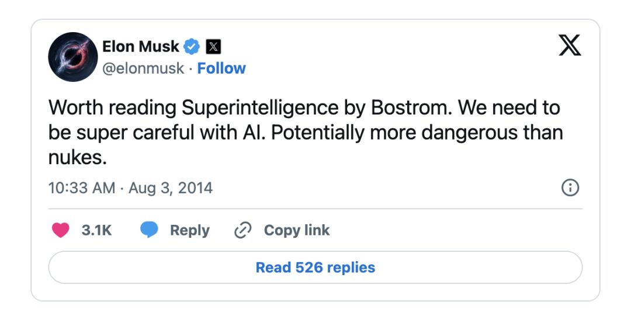
Task: Open the 10:33 AM timestamp link
Action: pos(82,187)
